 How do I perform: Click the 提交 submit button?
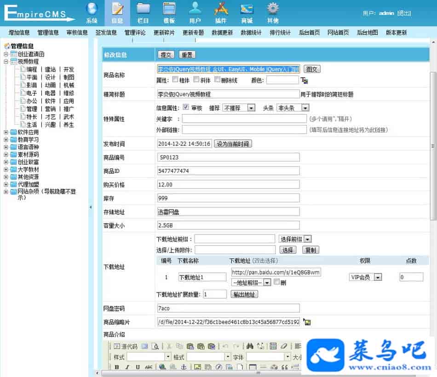pyautogui.click(x=166, y=55)
